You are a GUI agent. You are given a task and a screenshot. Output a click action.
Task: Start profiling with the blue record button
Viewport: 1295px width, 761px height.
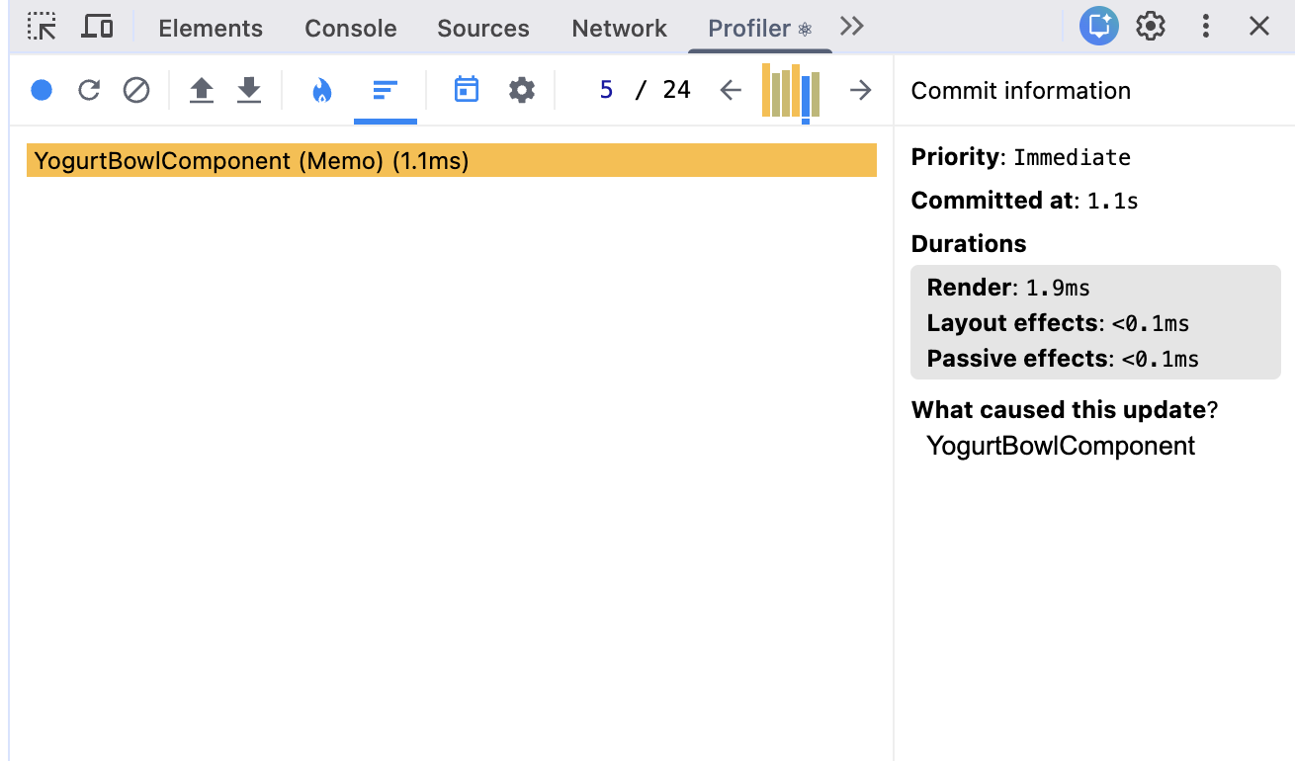click(42, 91)
